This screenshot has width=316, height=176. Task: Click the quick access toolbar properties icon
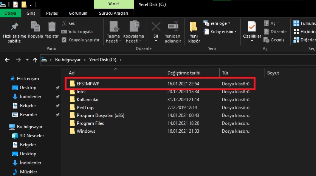click(x=15, y=4)
